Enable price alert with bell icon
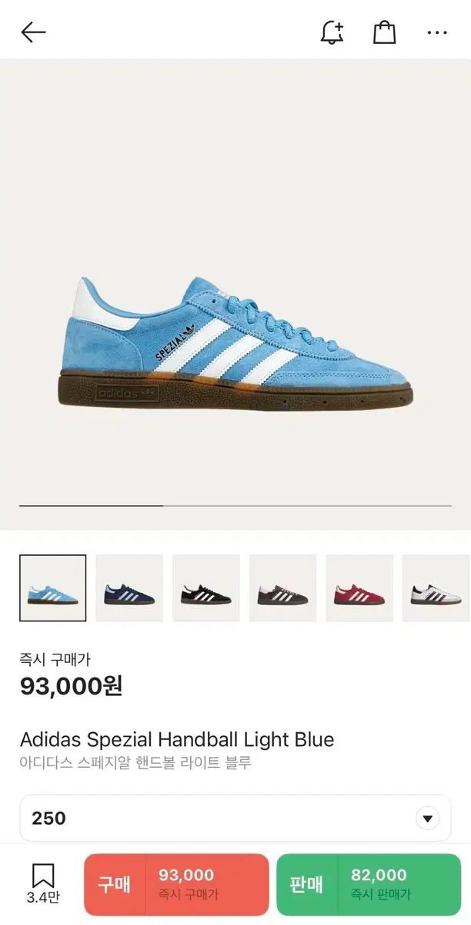The image size is (471, 925). [332, 32]
